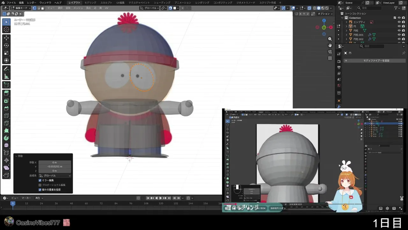This screenshot has height=230, width=408.
Task: Open the ファイル menu
Action: pos(11,3)
